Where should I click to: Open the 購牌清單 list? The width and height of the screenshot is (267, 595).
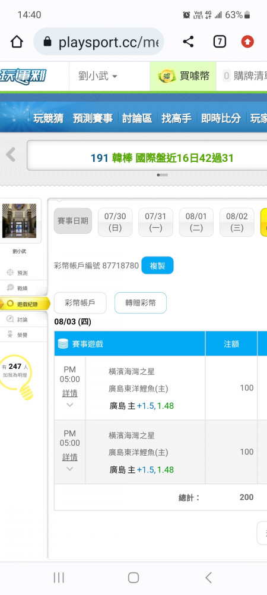[x=244, y=76]
